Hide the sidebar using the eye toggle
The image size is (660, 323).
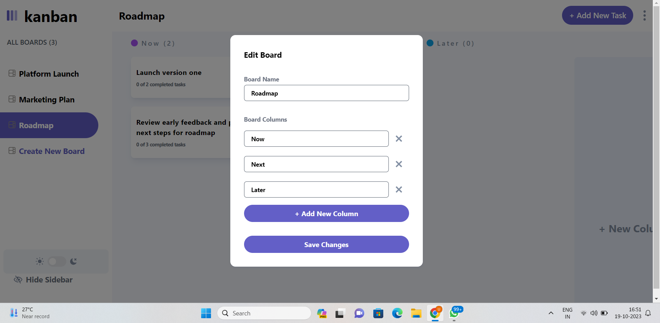click(x=18, y=280)
